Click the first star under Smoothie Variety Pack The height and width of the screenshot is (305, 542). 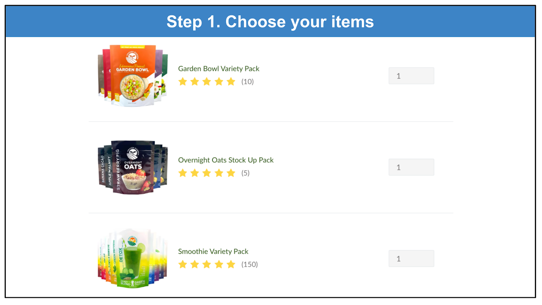pyautogui.click(x=183, y=264)
